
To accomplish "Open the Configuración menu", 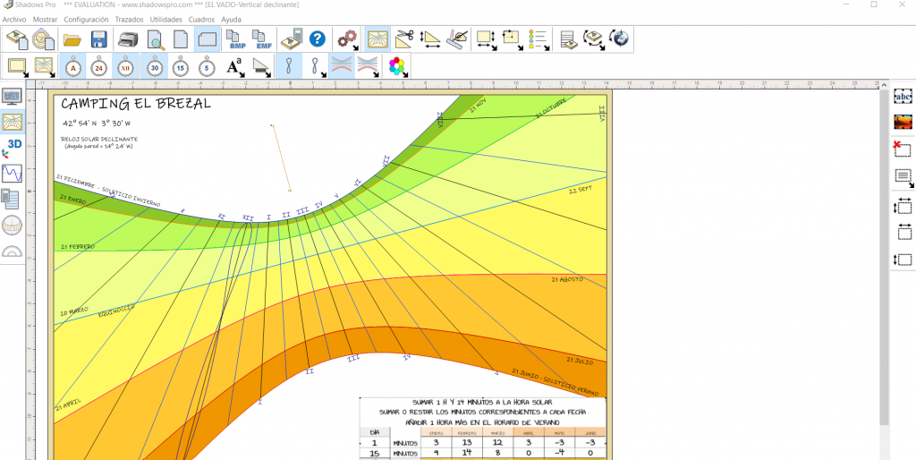I will point(87,19).
